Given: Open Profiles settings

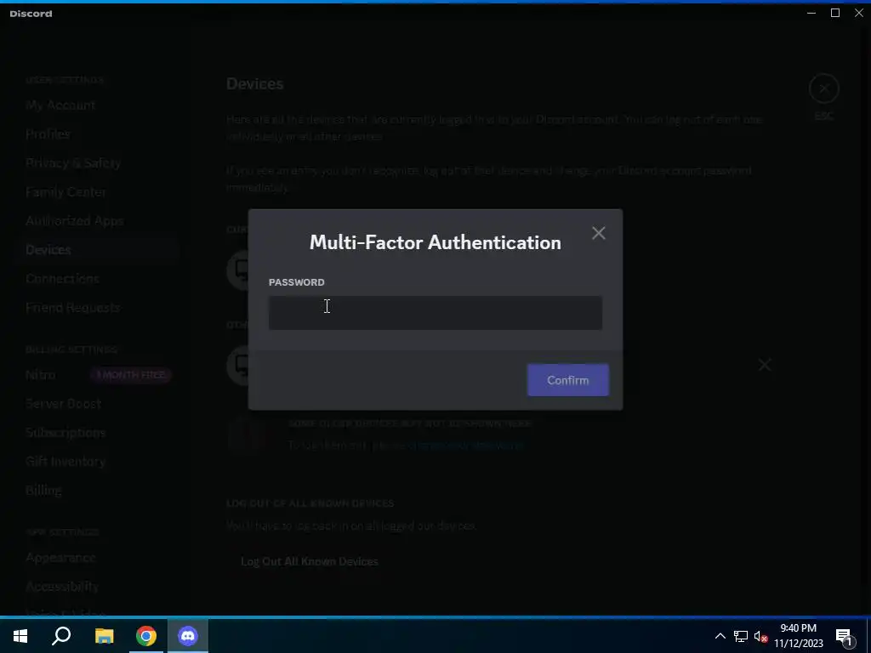Looking at the screenshot, I should [x=48, y=133].
